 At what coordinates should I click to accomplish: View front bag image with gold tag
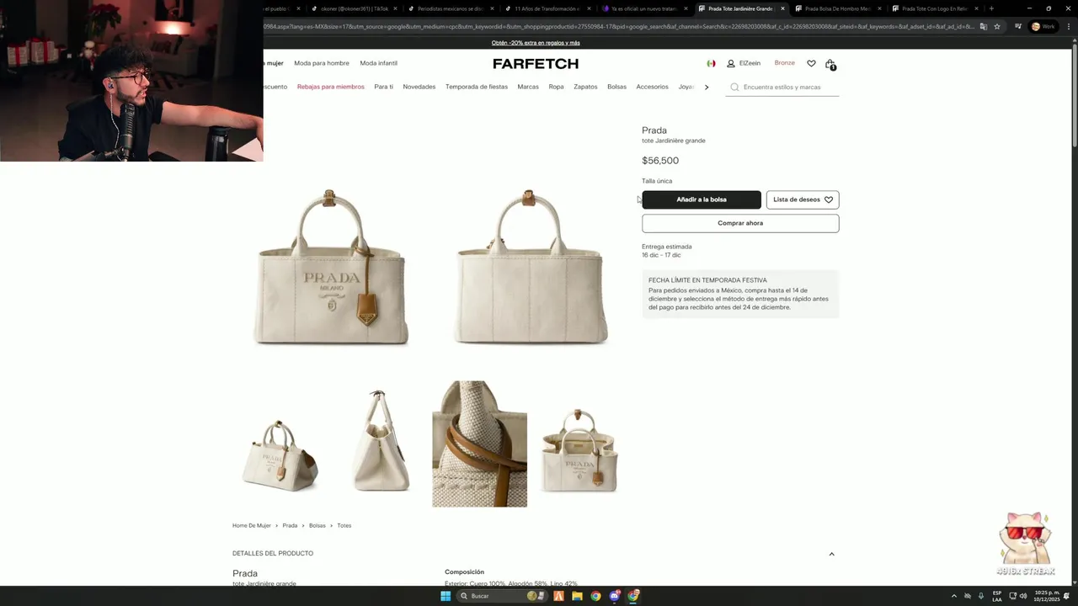[x=331, y=267]
